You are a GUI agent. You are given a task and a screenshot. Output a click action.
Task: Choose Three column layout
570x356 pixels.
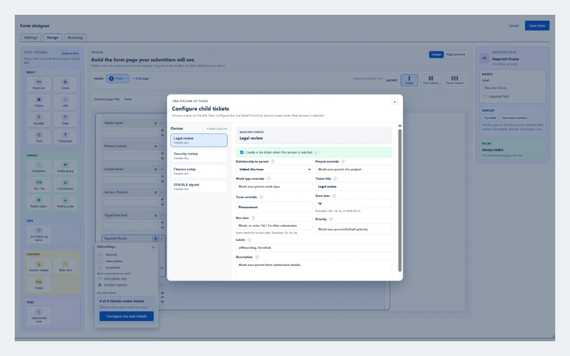click(x=454, y=80)
